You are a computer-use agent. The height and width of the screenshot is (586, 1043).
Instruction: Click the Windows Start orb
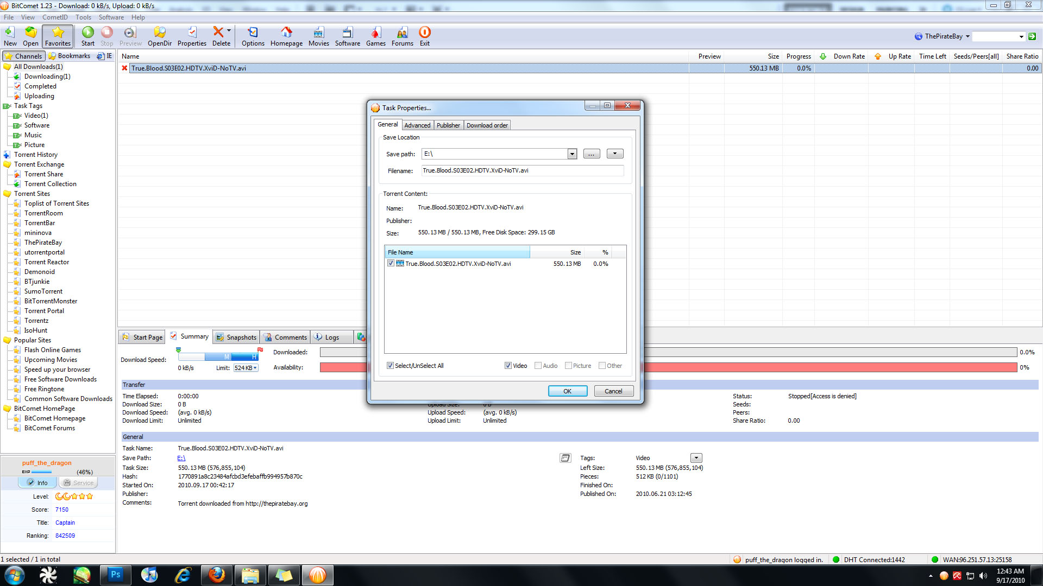pyautogui.click(x=15, y=575)
